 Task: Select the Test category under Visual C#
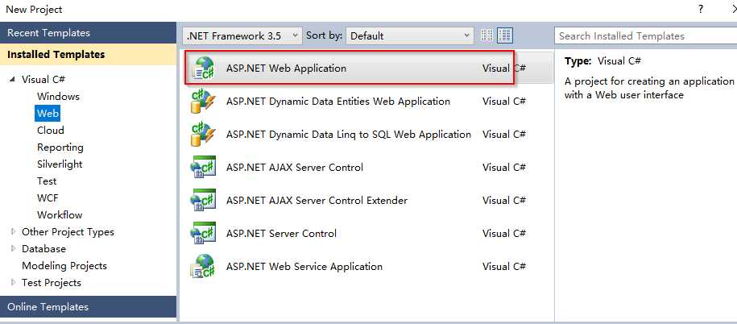47,181
